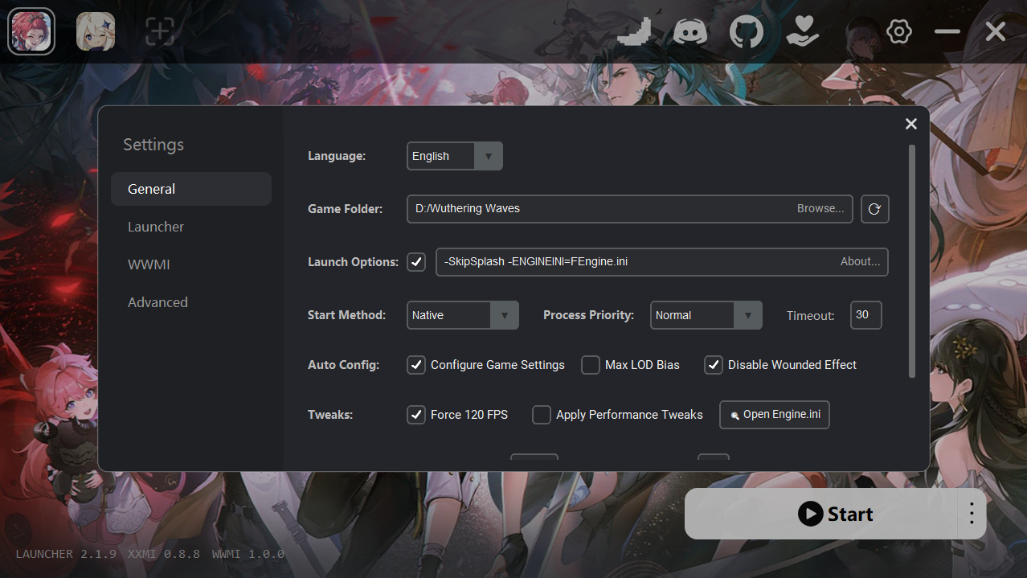Refresh the game folder path
This screenshot has width=1027, height=578.
tap(875, 209)
